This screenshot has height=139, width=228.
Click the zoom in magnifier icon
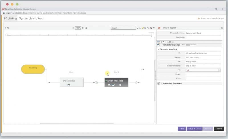[x=83, y=28]
